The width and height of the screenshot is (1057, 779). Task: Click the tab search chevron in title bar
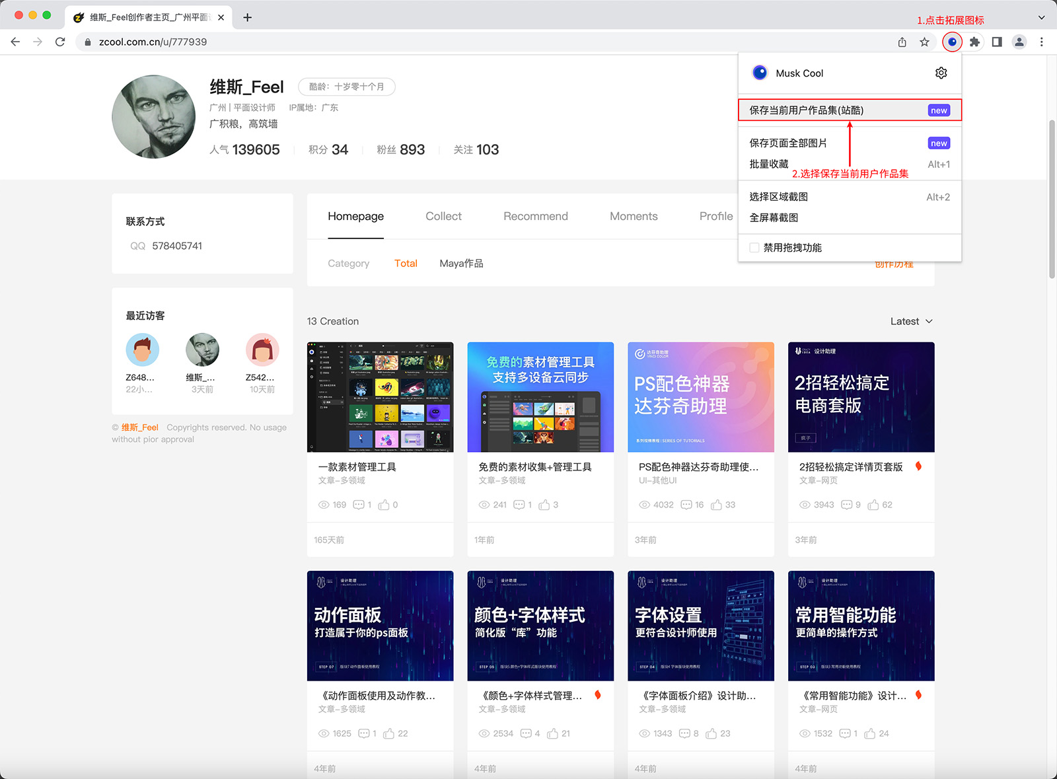1042,17
